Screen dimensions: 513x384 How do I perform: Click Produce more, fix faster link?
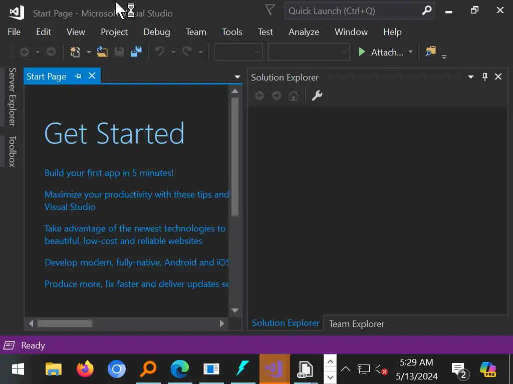[x=136, y=284]
